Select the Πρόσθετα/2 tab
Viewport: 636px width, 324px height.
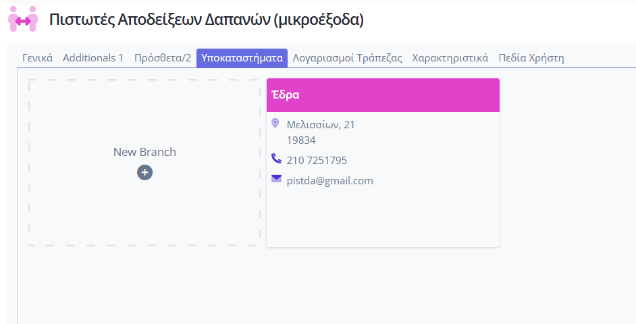163,58
